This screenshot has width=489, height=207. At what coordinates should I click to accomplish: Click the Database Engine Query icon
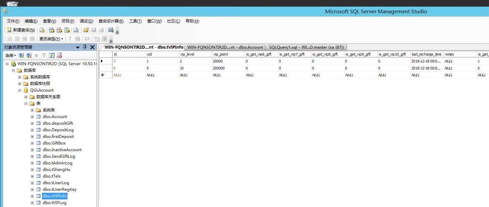tap(42, 30)
